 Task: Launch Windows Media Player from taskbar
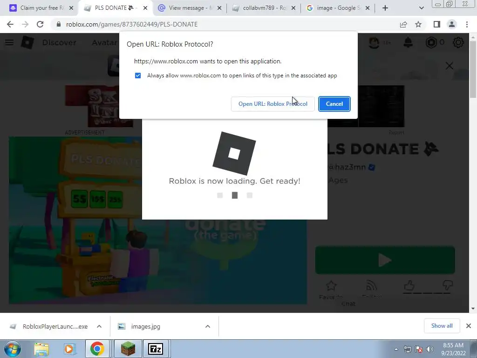click(x=69, y=349)
